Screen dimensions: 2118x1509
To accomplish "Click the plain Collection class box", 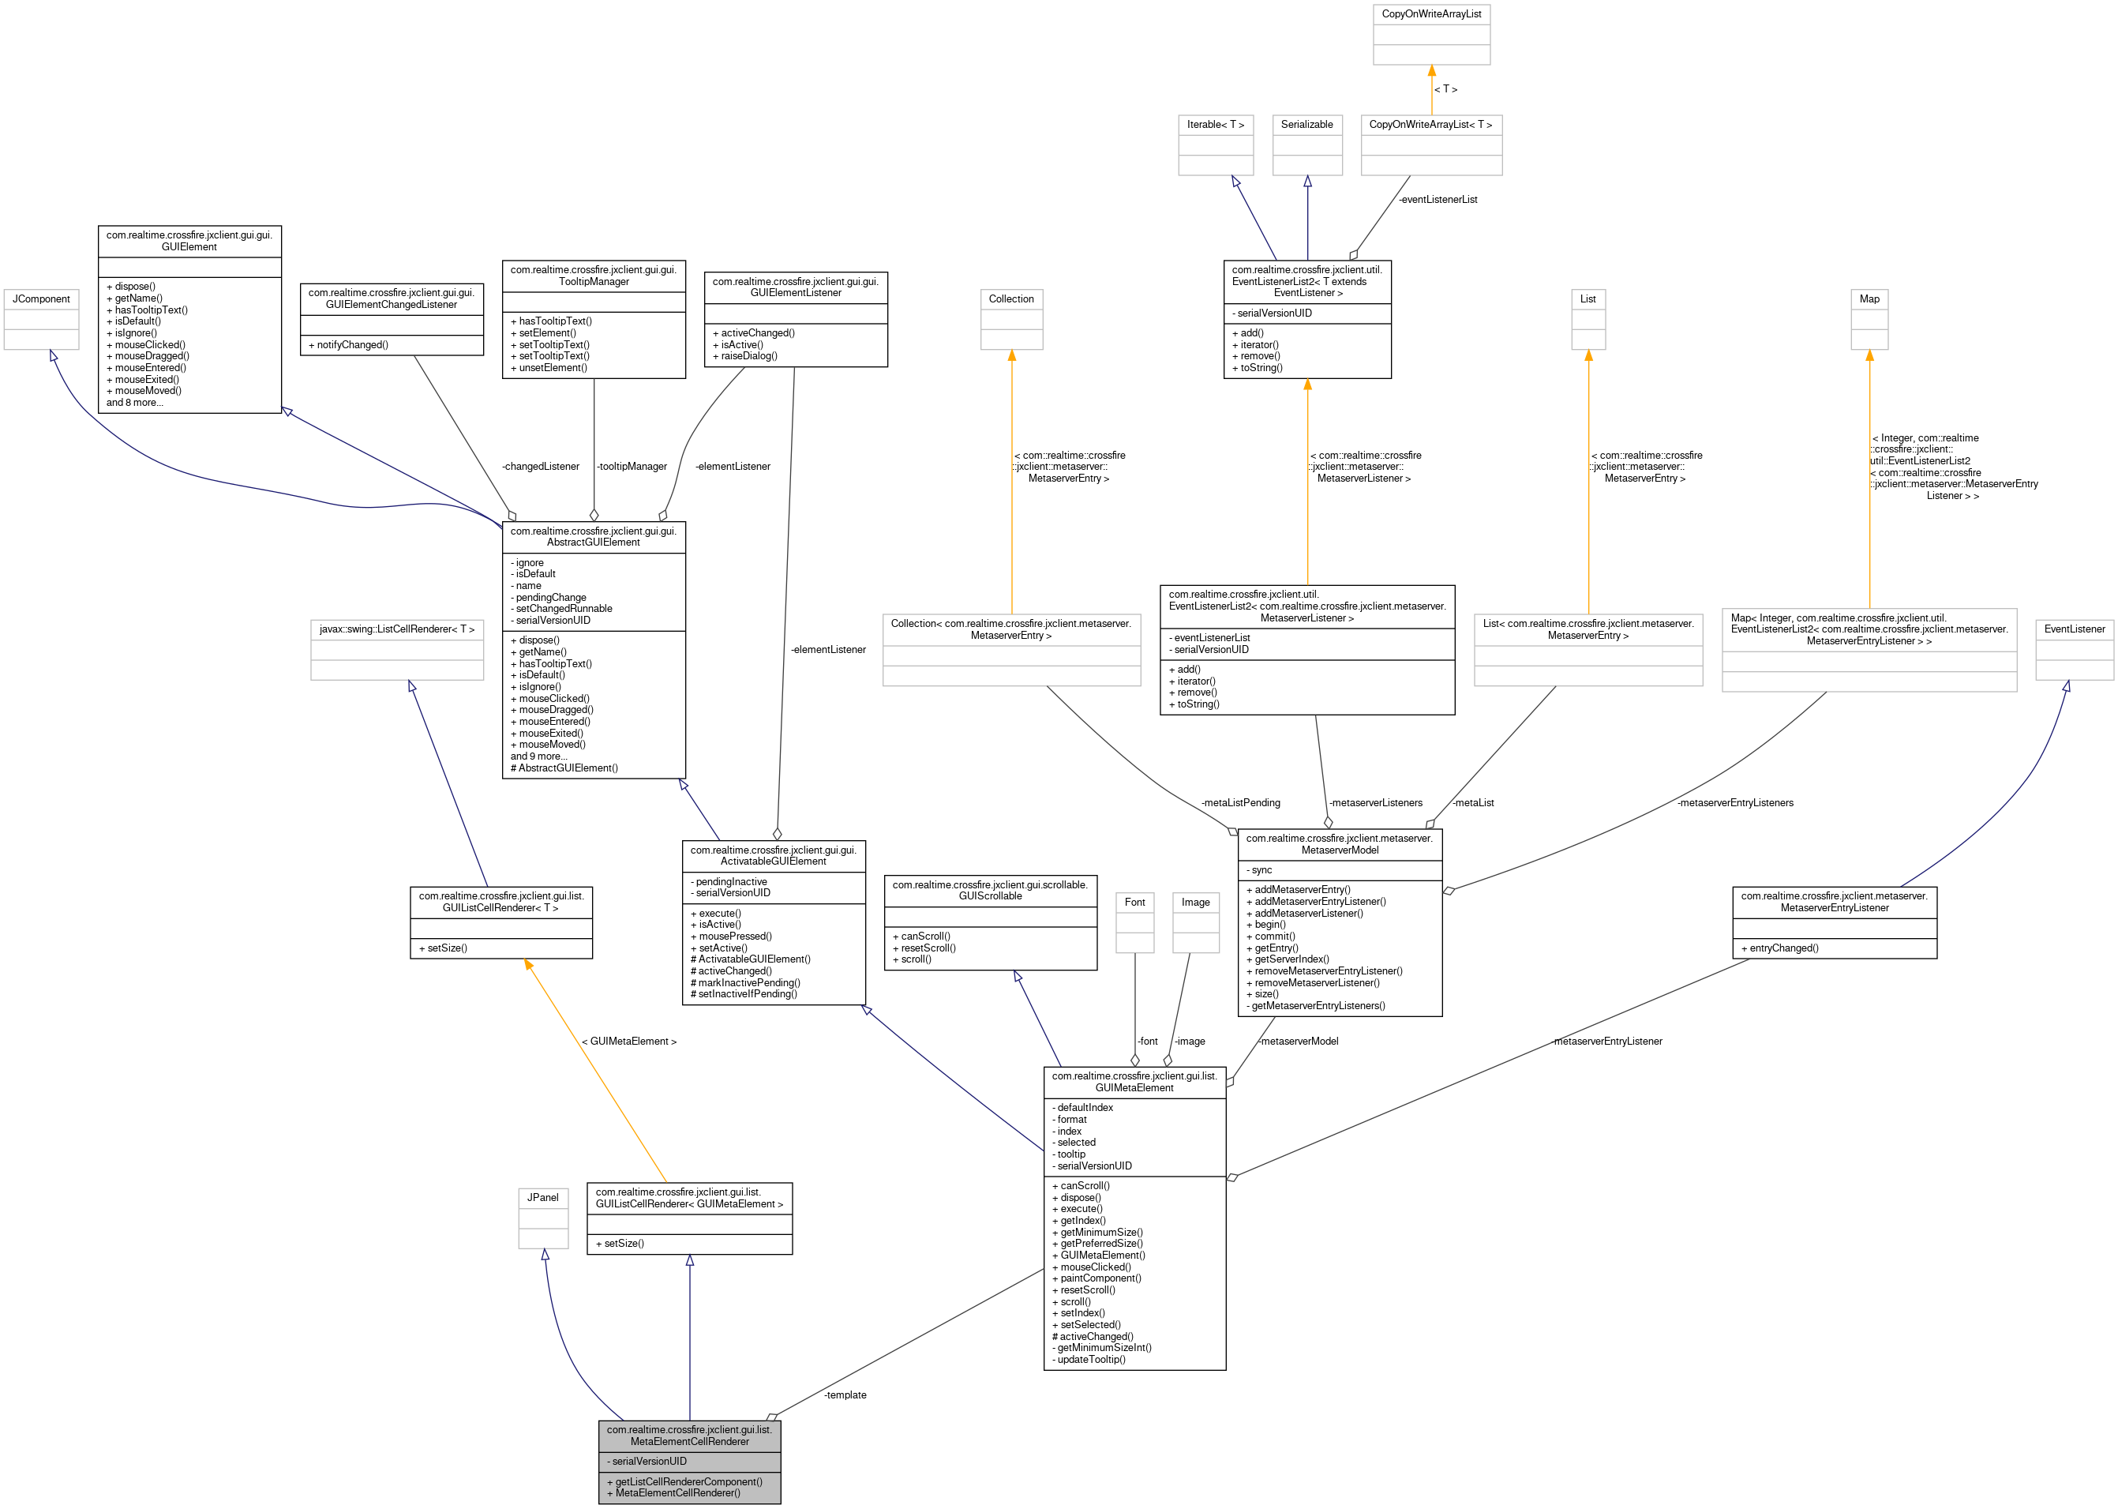I will (x=1011, y=319).
